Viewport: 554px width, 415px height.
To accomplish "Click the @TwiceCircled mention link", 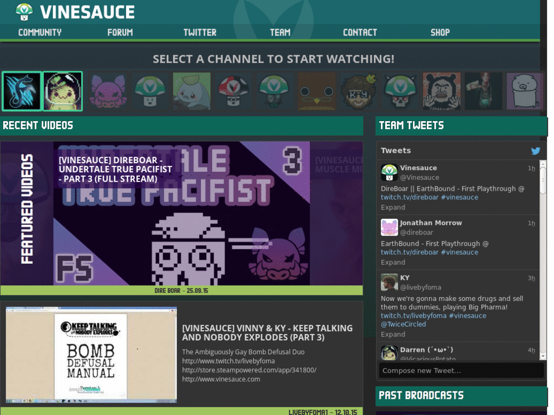I will [x=404, y=324].
